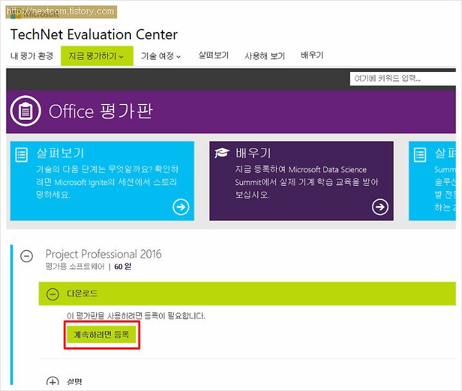Open the 기술 여정 dropdown menu
Screen dimensions: 462x391
tap(161, 56)
